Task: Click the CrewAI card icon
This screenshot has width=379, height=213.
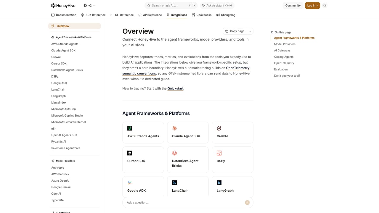Action: click(x=219, y=128)
